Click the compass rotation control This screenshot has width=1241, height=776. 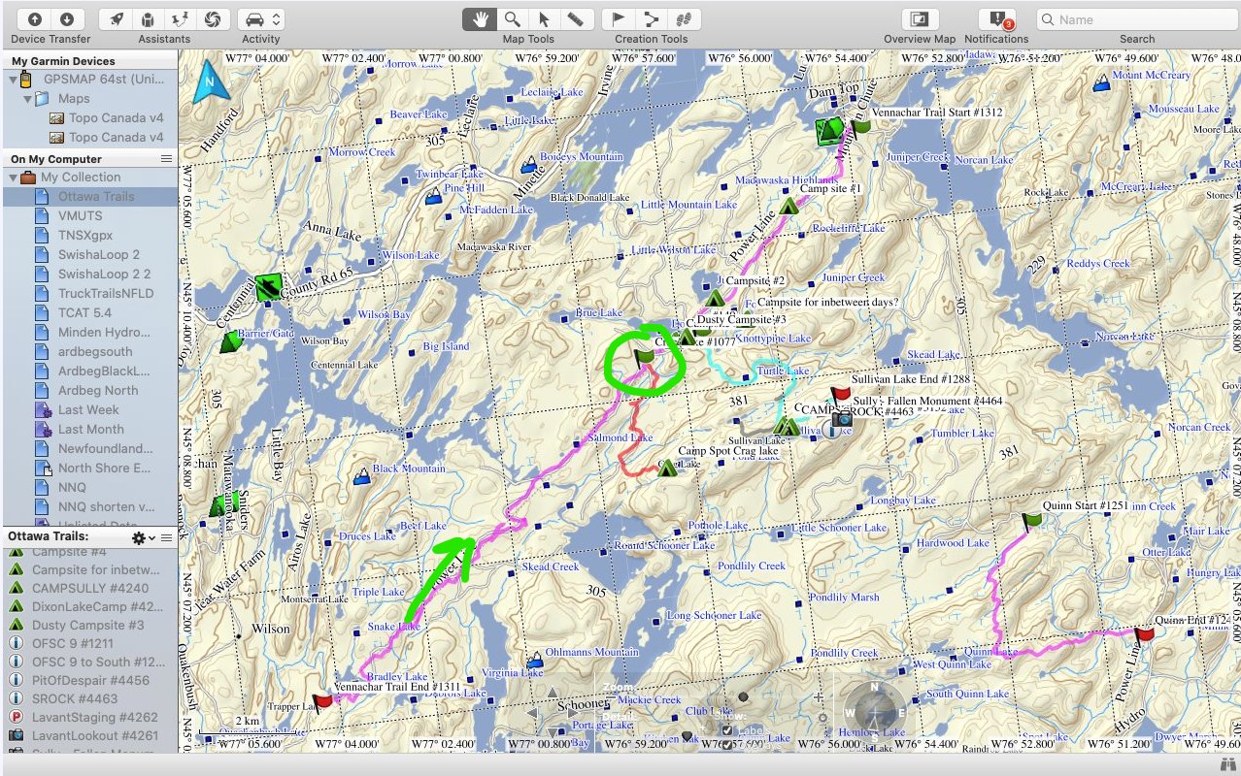tap(874, 713)
